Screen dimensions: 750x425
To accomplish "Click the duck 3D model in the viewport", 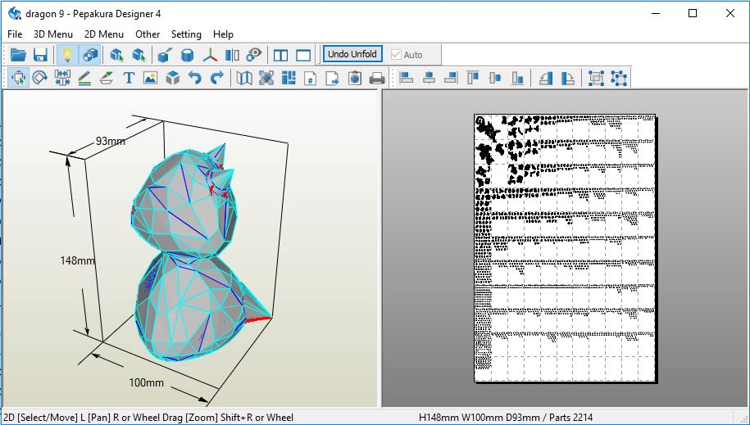I will point(191,253).
